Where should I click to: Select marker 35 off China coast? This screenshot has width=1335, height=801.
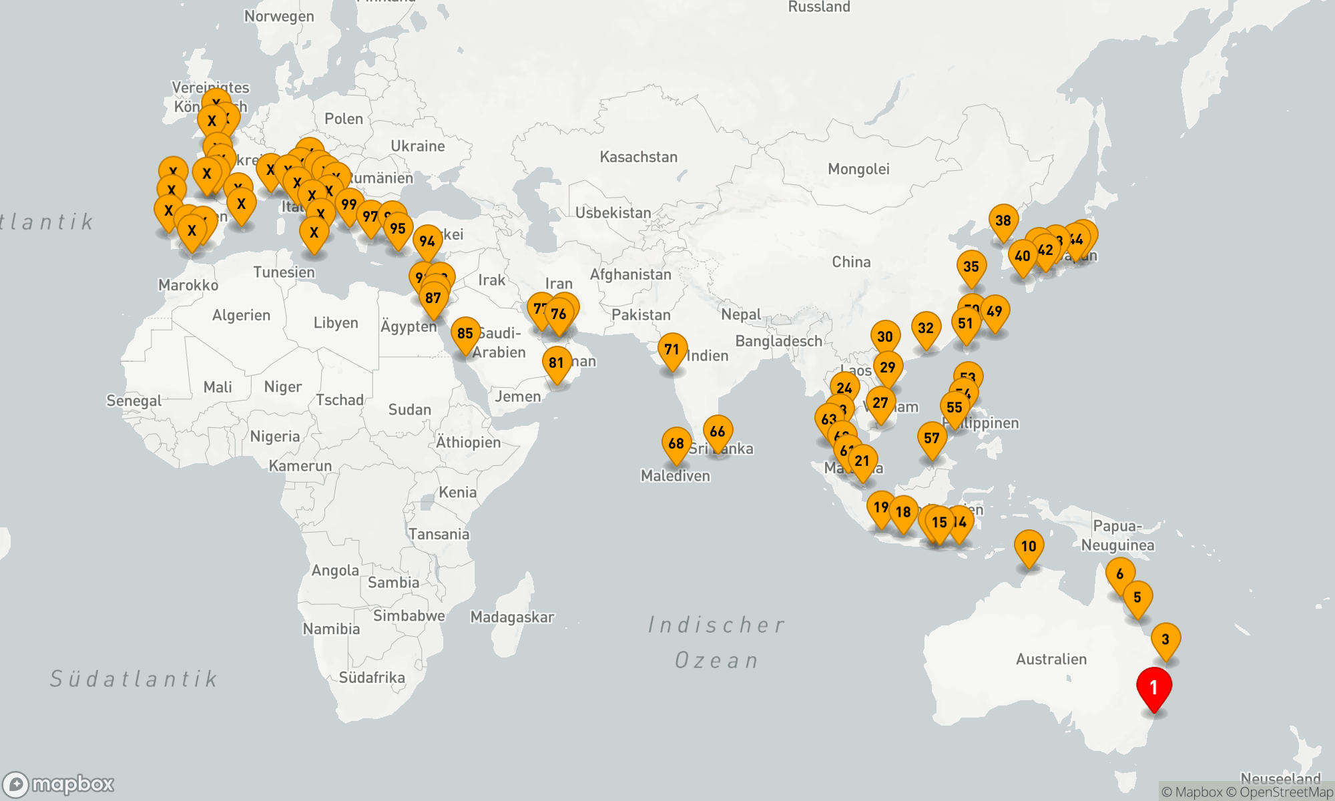point(971,267)
